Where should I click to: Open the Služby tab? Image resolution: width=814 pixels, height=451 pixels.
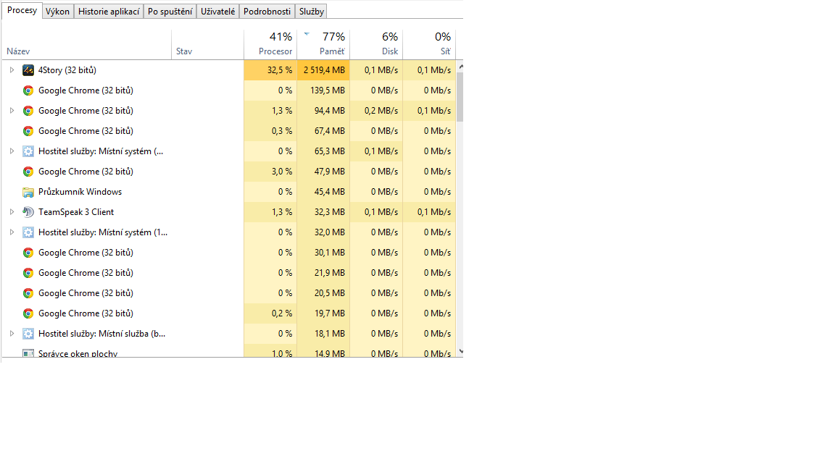(312, 12)
